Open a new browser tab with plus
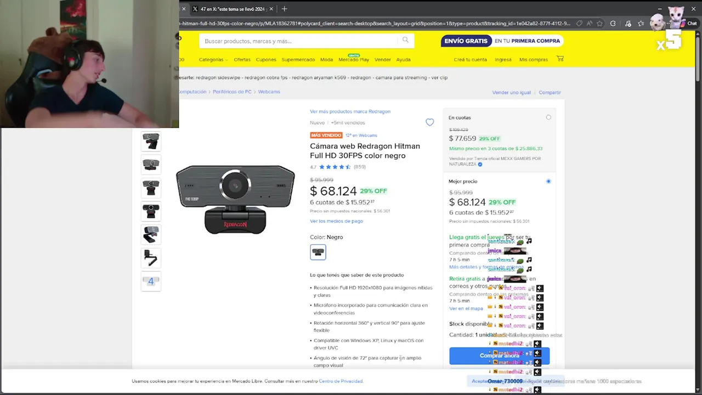 pyautogui.click(x=284, y=9)
